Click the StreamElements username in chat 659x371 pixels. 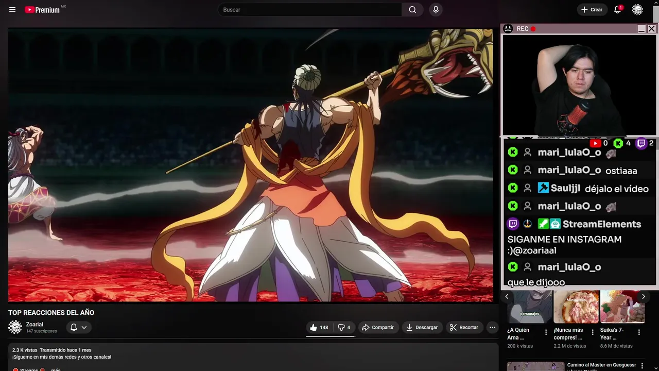[602, 224]
